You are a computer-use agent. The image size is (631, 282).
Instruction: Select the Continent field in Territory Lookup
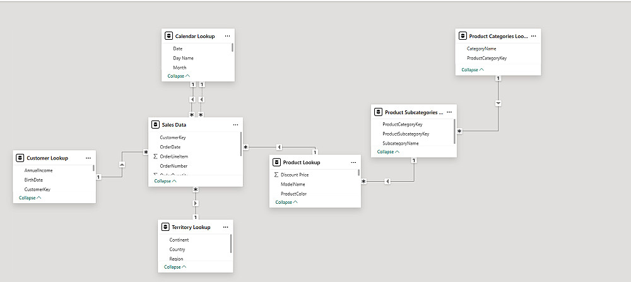(179, 240)
